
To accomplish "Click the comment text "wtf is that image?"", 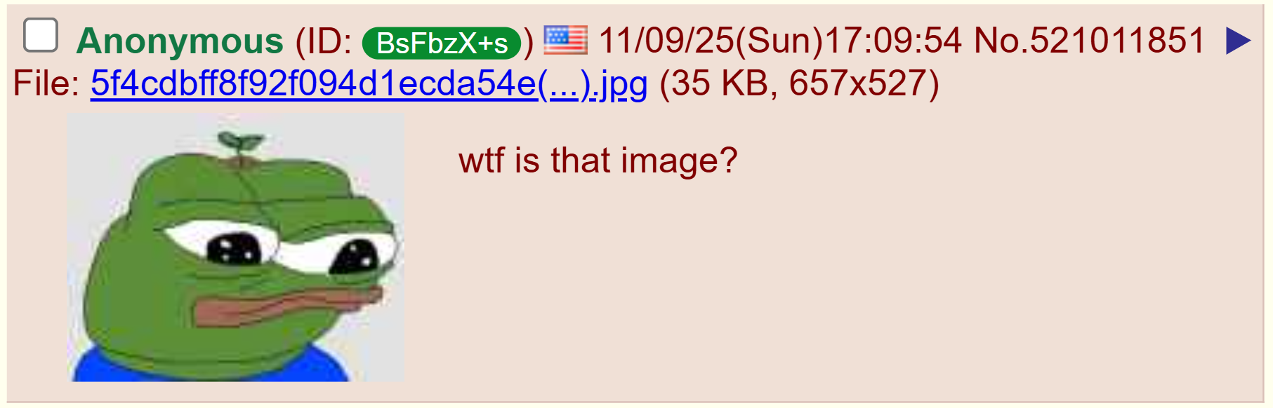I will click(x=598, y=160).
